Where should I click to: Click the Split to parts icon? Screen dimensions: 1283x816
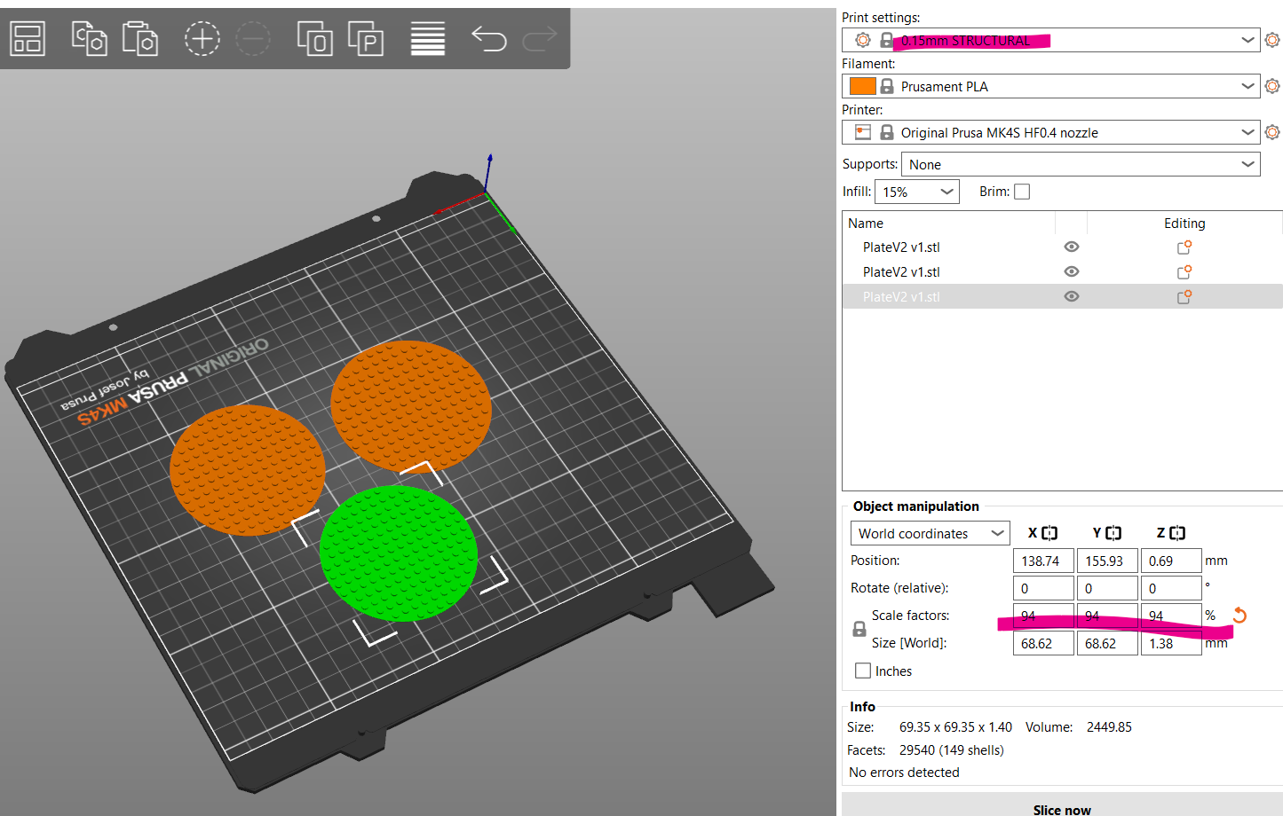(366, 39)
